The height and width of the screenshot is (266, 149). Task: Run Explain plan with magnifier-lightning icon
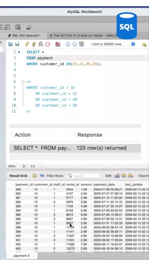point(41,44)
